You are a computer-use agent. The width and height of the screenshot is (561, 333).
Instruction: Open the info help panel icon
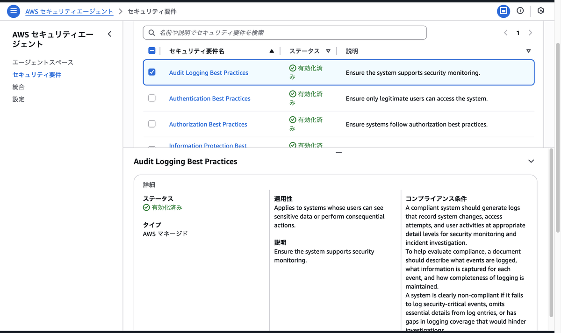pos(520,11)
